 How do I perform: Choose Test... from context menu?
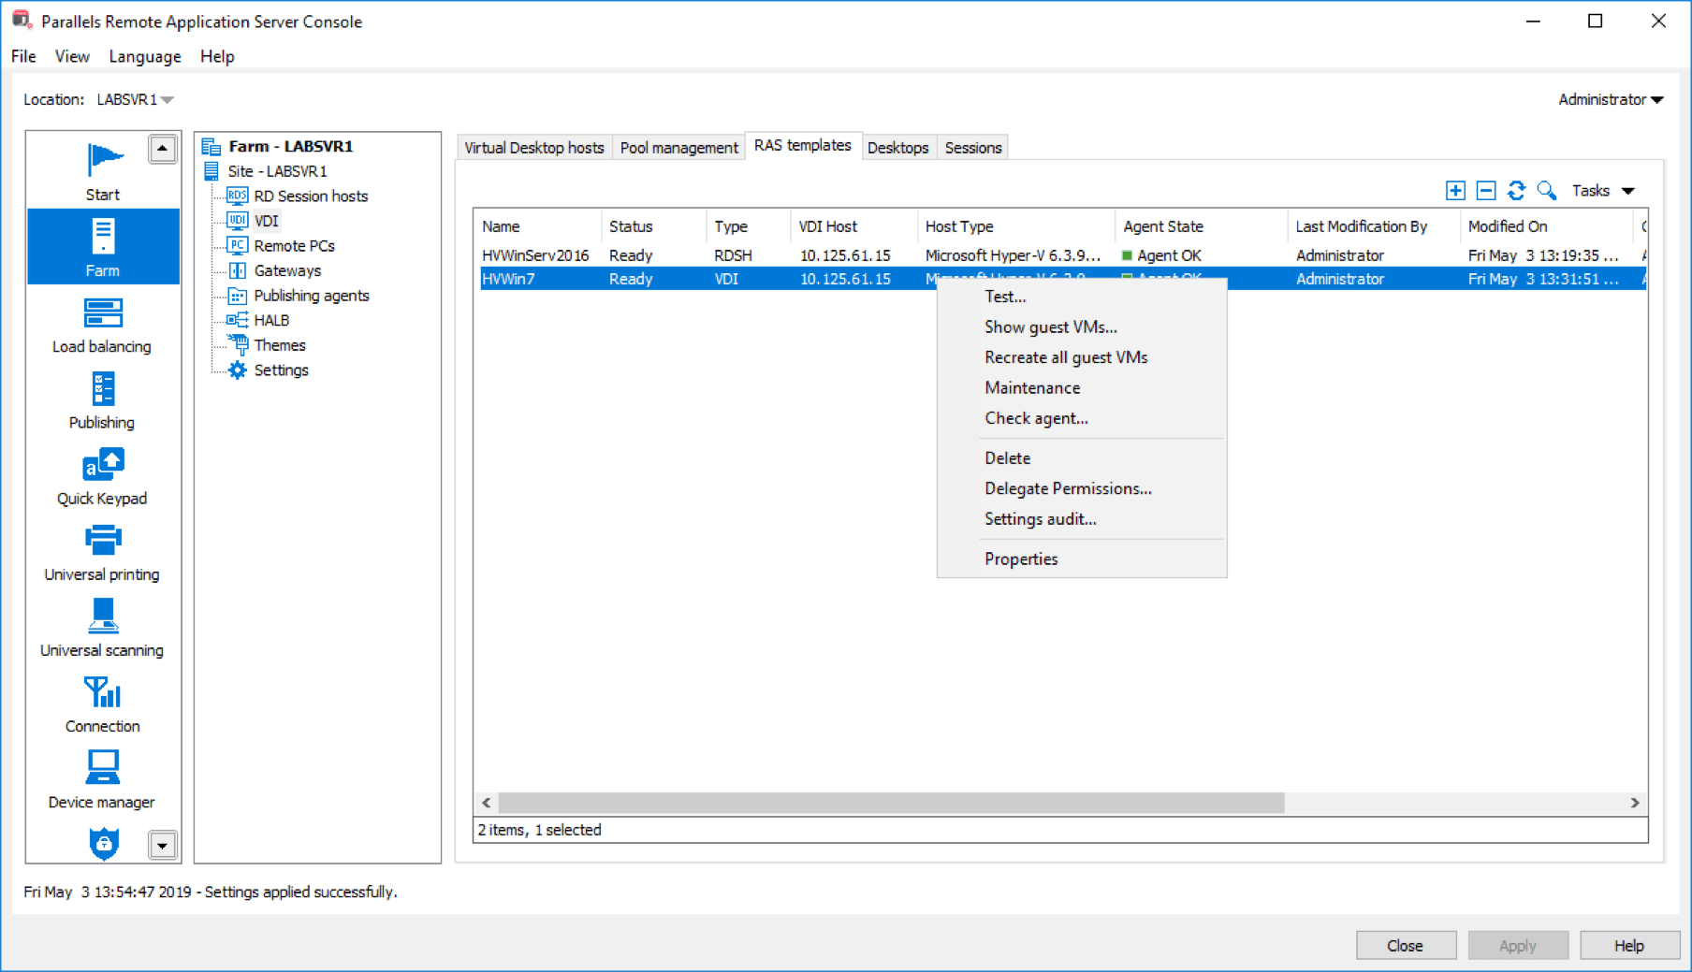pos(1082,297)
